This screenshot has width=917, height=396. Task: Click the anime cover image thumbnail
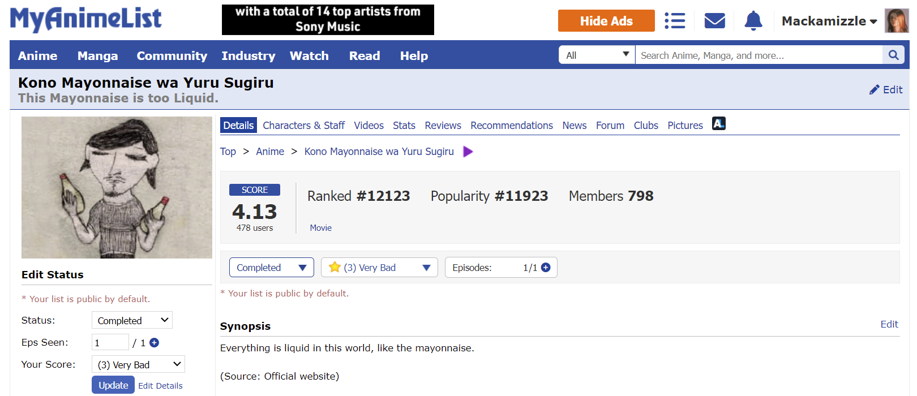(117, 187)
